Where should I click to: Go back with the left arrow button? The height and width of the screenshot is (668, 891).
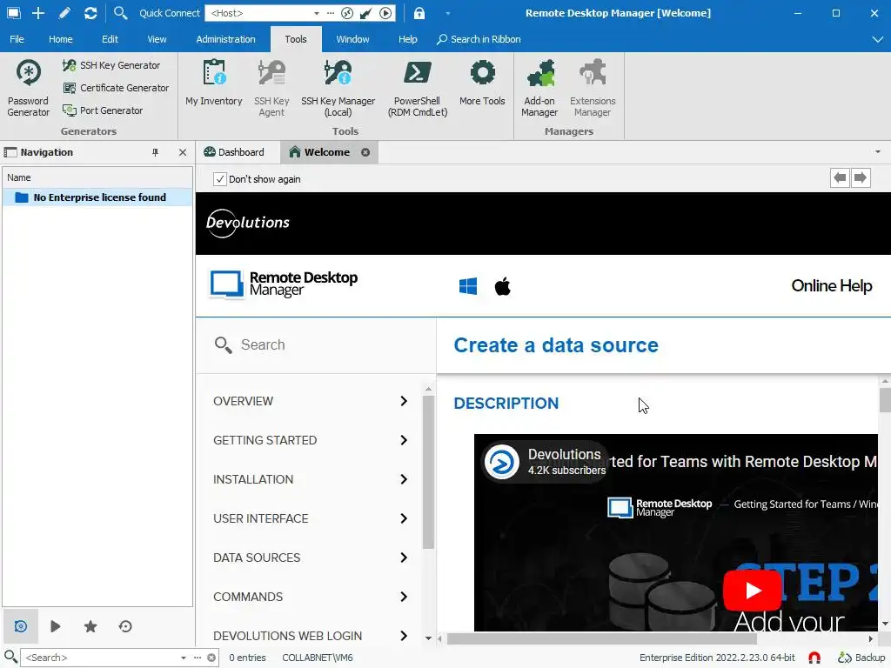click(840, 177)
